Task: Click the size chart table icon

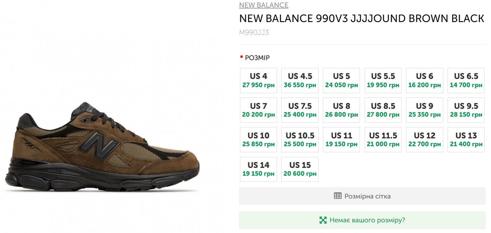Action: (338, 196)
